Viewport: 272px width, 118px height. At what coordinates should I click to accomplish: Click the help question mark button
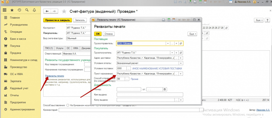click(267, 20)
